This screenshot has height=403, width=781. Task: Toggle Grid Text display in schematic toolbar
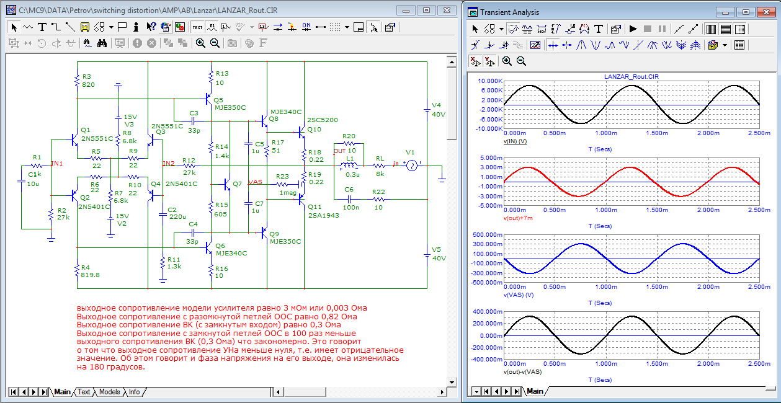click(x=197, y=27)
